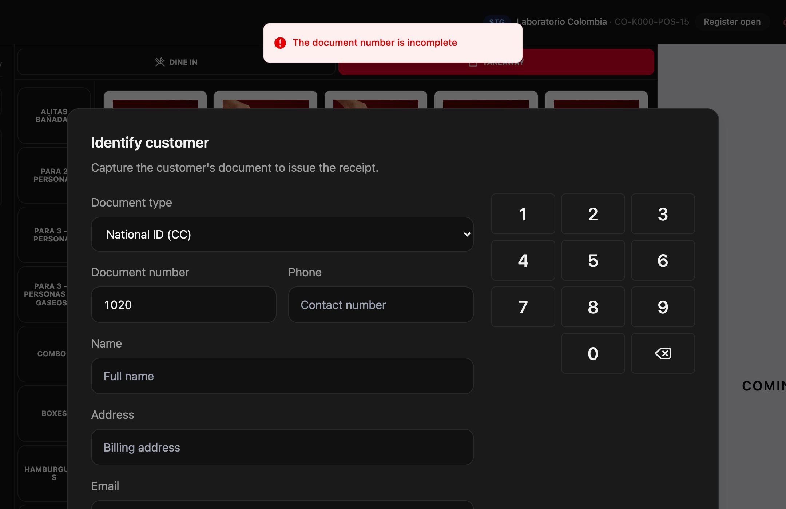Select the Hamburguesas category

point(43,473)
